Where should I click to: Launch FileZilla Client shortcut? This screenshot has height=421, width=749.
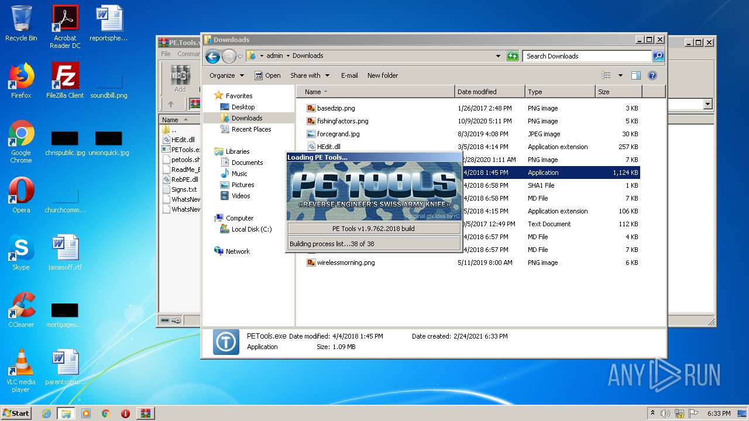pyautogui.click(x=65, y=81)
